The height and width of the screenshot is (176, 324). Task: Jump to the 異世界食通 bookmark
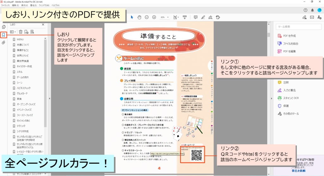[23, 61]
